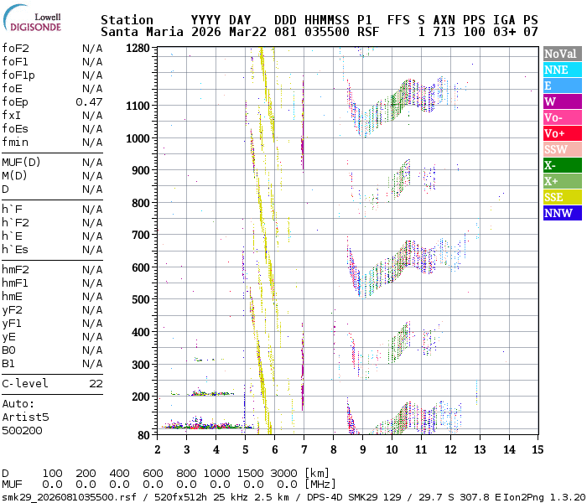Click the h`Es parameter label
Viewport: 587px width, 503px height.
click(15, 250)
